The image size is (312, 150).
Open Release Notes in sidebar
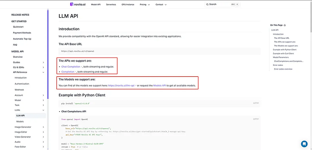pos(20,15)
